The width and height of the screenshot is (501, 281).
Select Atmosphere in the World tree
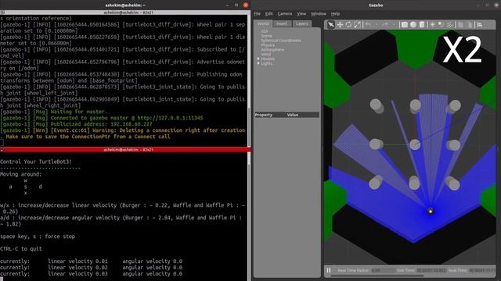click(272, 50)
